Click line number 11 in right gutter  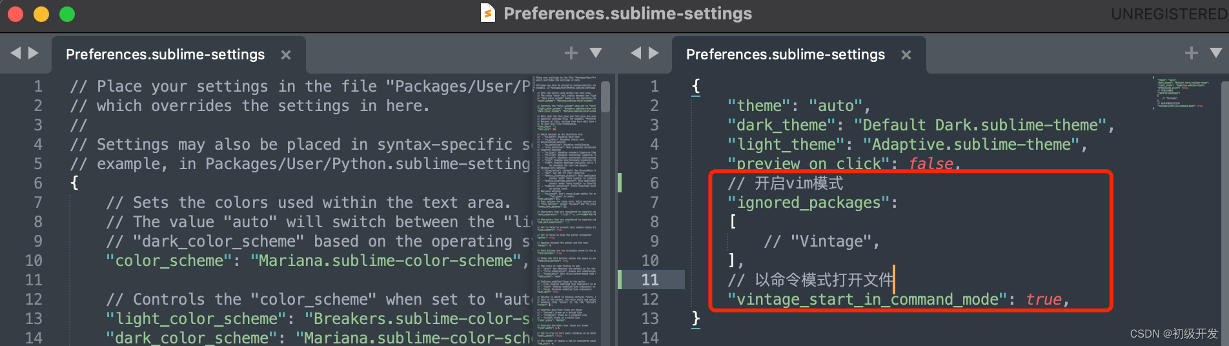click(650, 280)
